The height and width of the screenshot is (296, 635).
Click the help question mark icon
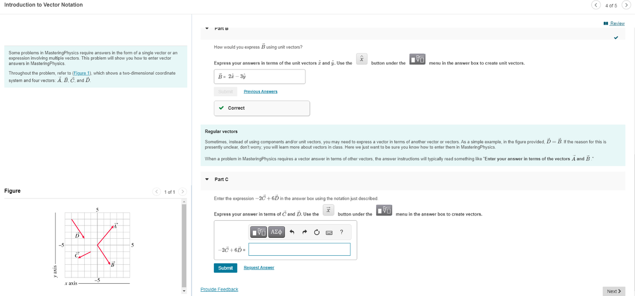click(342, 232)
